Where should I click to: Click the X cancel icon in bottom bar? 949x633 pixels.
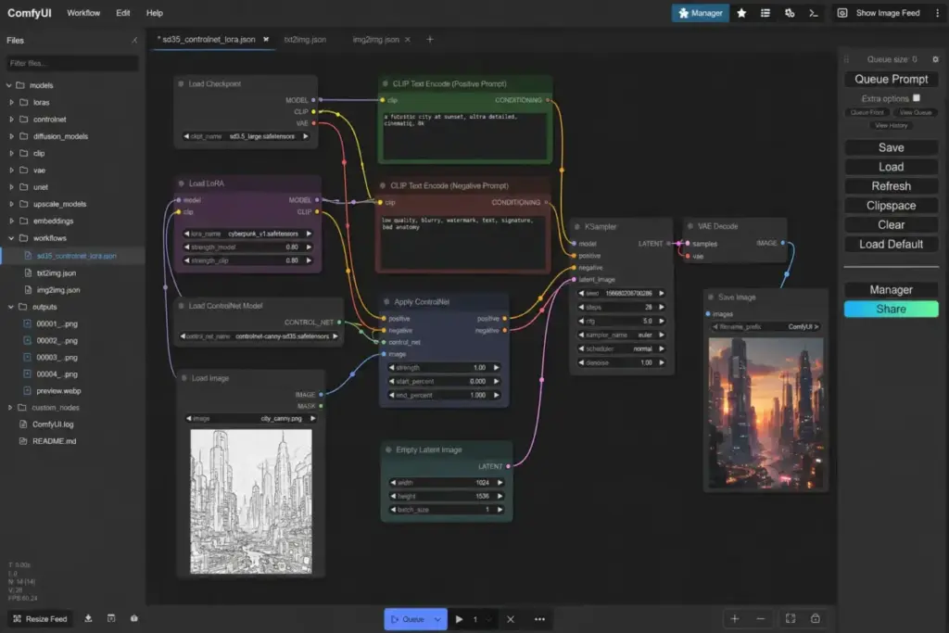[511, 619]
